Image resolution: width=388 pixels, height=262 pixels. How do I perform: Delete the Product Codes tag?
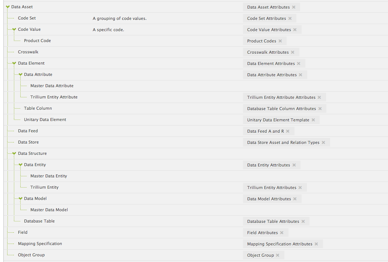tap(280, 41)
